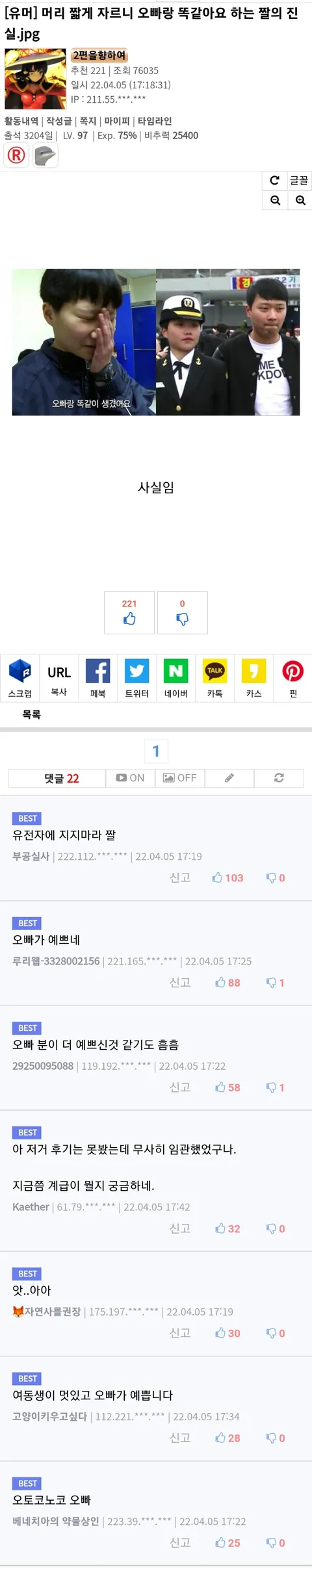The height and width of the screenshot is (1569, 312).
Task: Copy the post URL with URL 복사
Action: click(58, 677)
